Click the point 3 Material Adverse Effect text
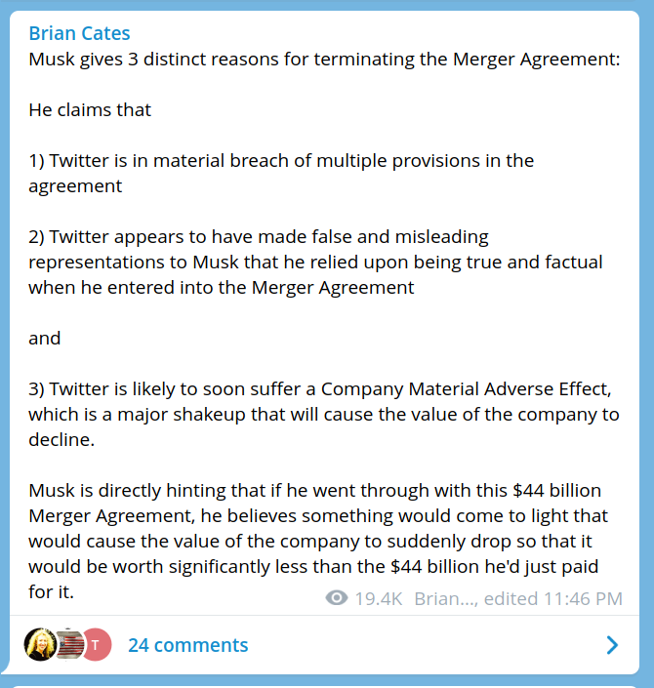This screenshot has height=688, width=654. coord(322,414)
